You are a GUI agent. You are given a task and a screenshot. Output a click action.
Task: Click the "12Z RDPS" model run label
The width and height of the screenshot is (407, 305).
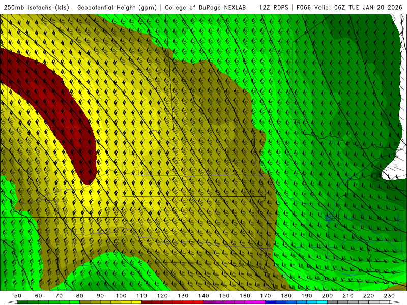tap(274, 8)
